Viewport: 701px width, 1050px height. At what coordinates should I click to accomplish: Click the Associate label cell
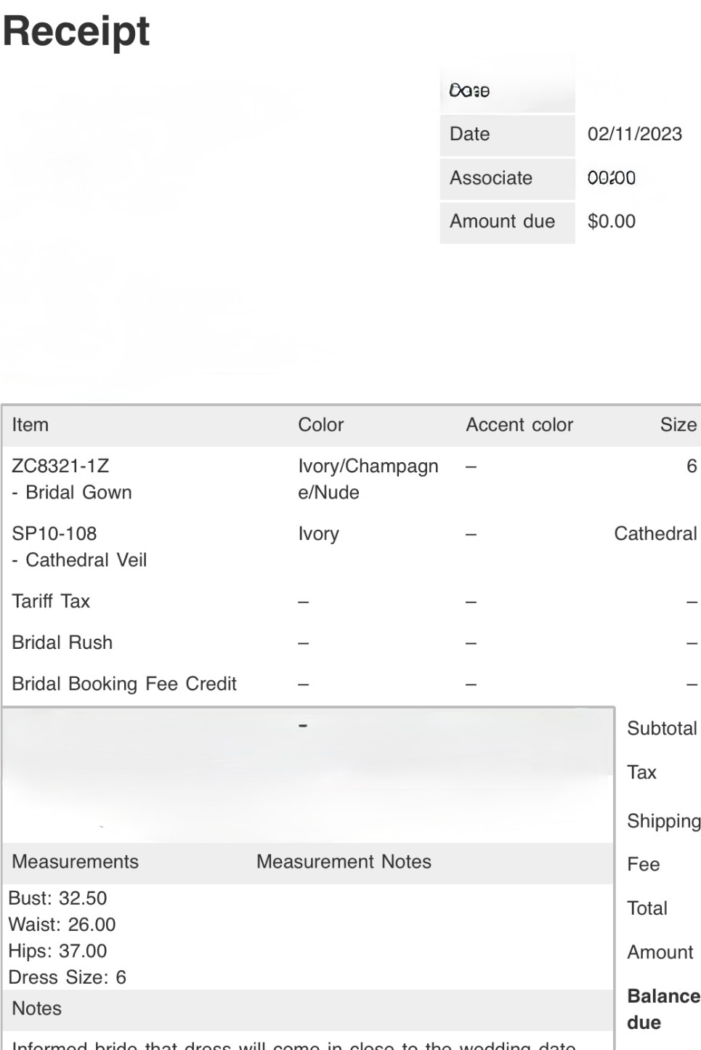[x=507, y=178]
